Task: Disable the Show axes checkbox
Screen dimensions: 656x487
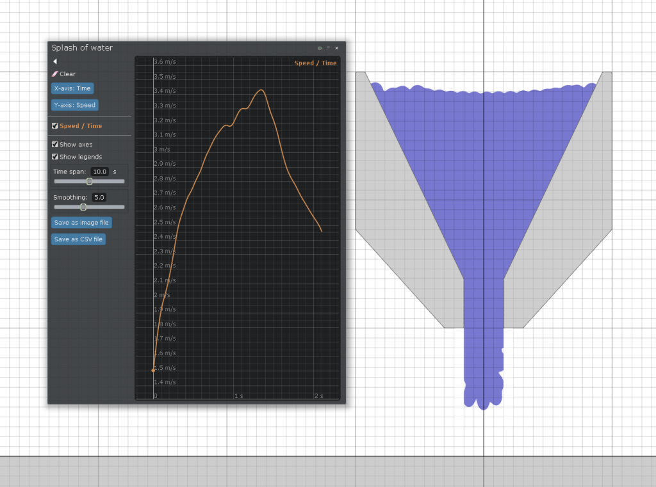Action: click(55, 145)
